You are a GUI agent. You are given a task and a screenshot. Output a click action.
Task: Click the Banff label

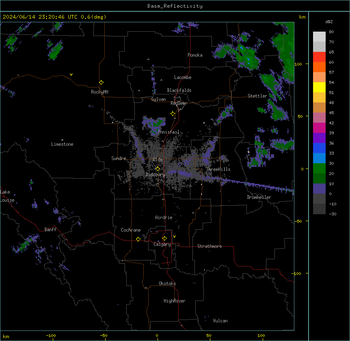[50, 230]
